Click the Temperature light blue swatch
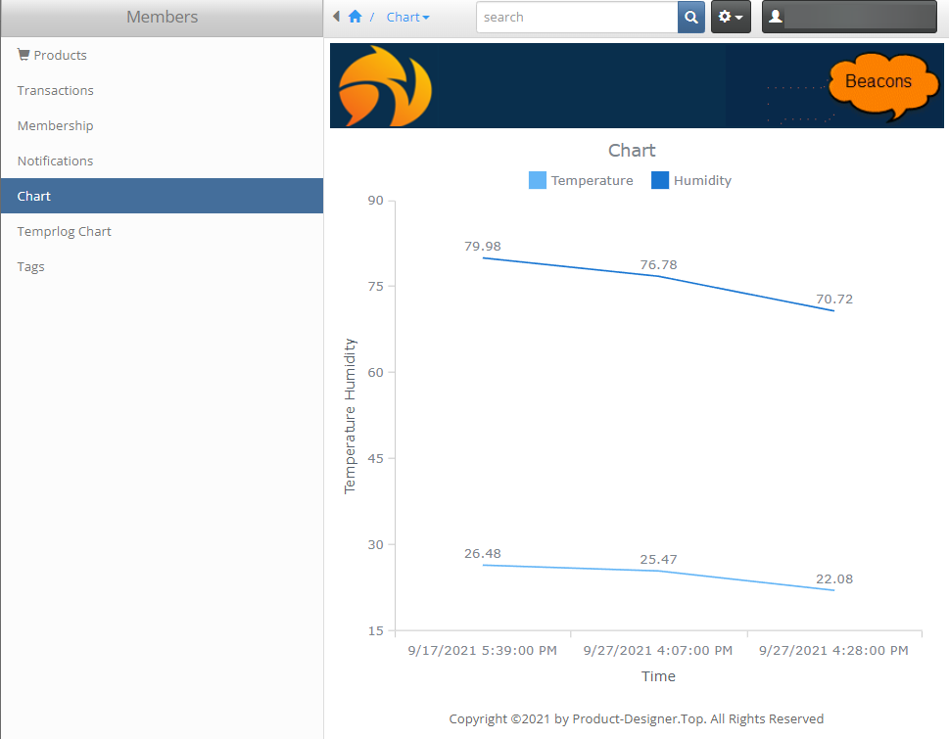Viewport: 949px width, 739px height. 538,180
